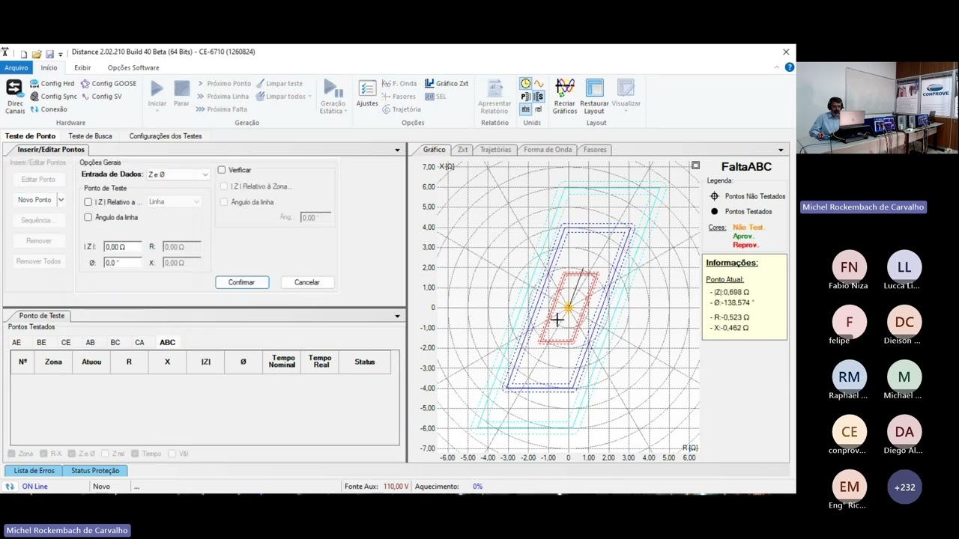Click the blue help question-mark icon

[x=789, y=67]
